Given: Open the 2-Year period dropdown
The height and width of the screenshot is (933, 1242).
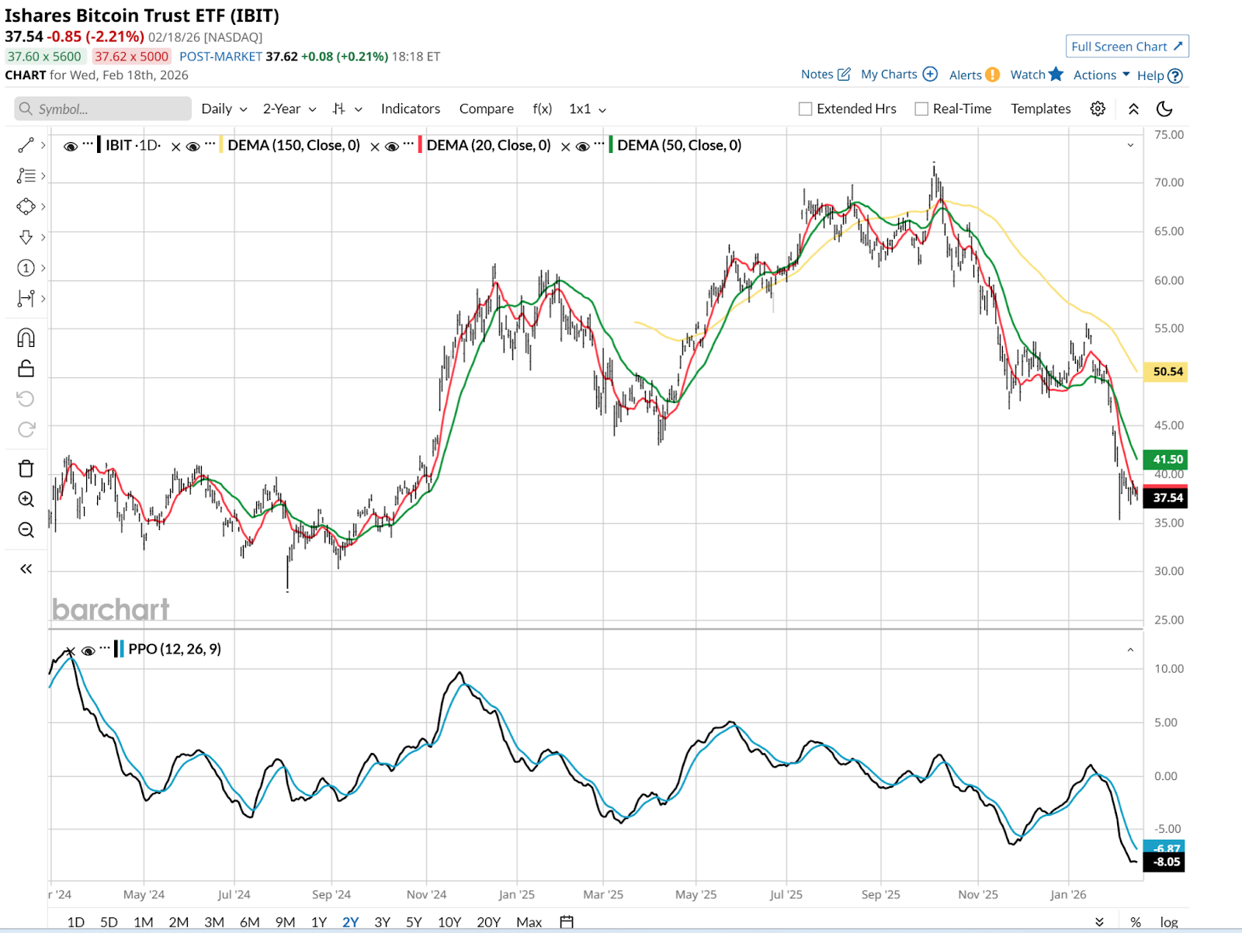Looking at the screenshot, I should tap(289, 109).
